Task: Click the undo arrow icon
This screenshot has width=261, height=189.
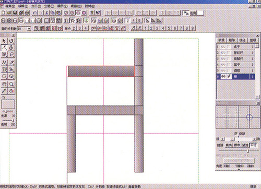Action: coord(35,13)
